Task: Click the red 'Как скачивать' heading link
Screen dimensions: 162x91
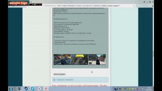Action: (x=79, y=85)
